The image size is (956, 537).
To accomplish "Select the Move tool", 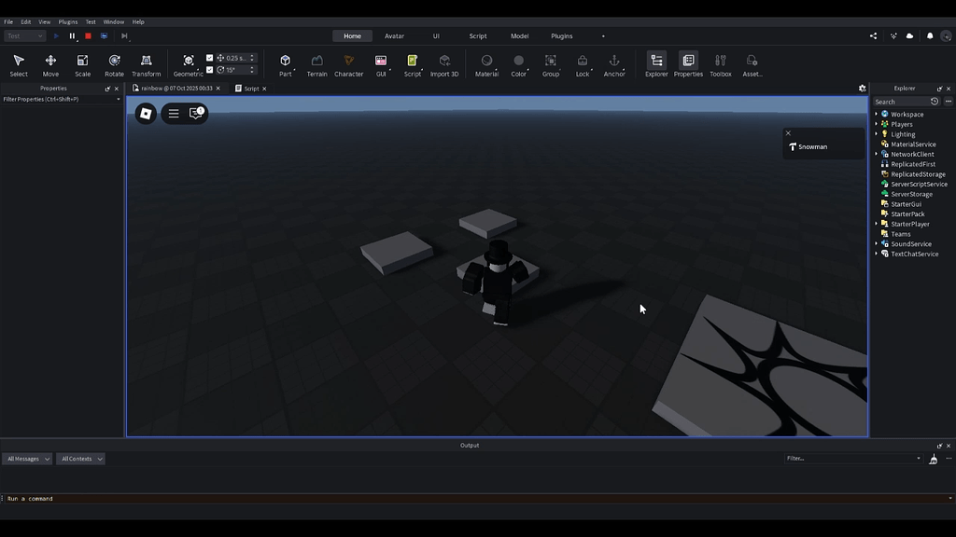I will [x=50, y=65].
